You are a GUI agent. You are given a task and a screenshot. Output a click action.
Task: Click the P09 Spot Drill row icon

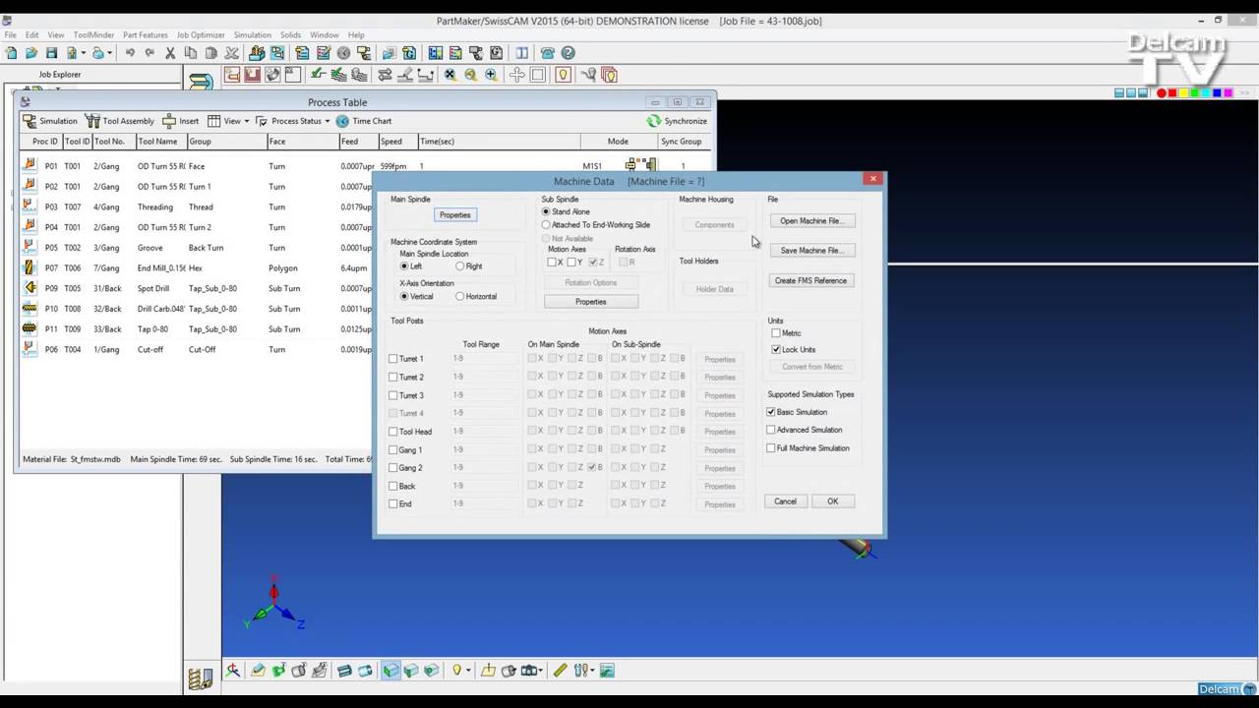click(30, 288)
